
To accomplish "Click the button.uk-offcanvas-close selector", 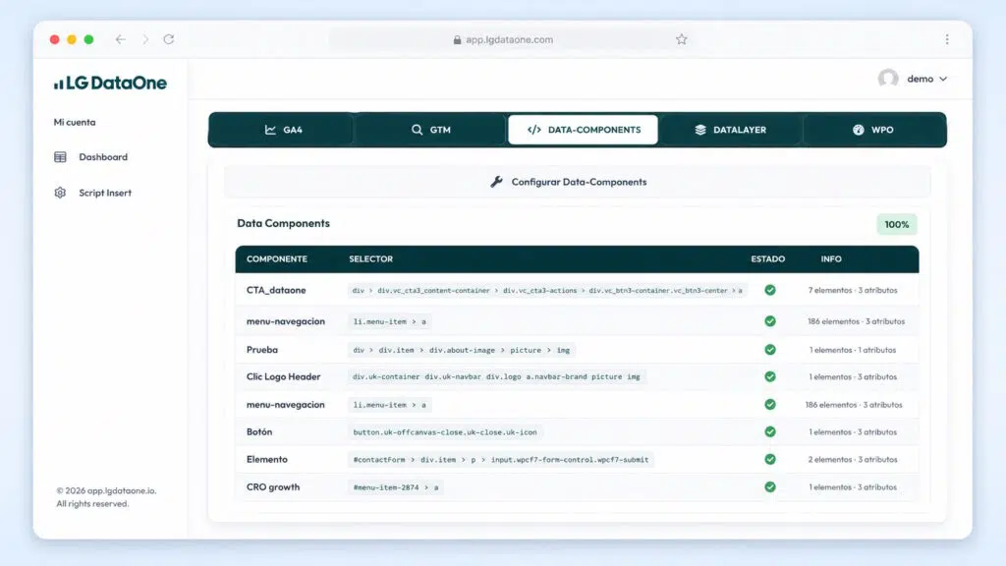I will (445, 432).
